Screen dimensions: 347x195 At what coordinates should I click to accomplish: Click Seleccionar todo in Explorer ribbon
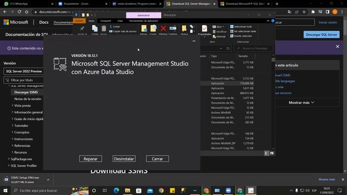(241, 27)
